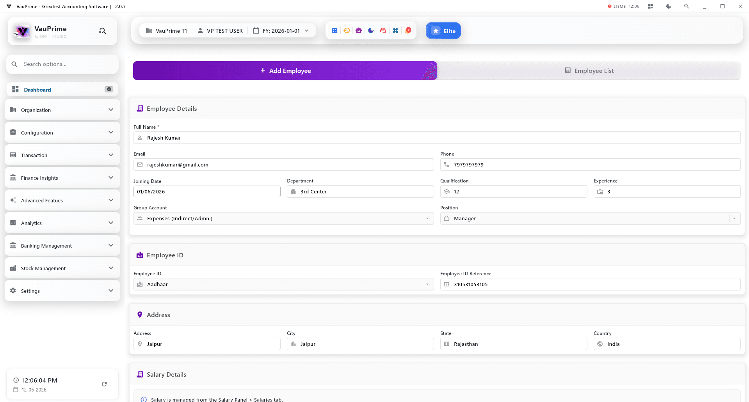Click the 215MB memory indicator

617,6
